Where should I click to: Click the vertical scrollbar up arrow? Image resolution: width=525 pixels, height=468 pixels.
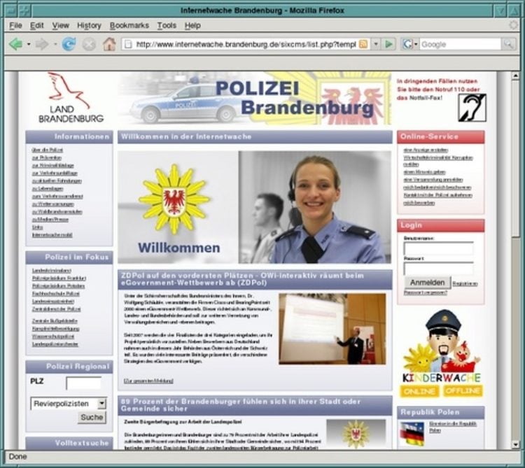516,76
